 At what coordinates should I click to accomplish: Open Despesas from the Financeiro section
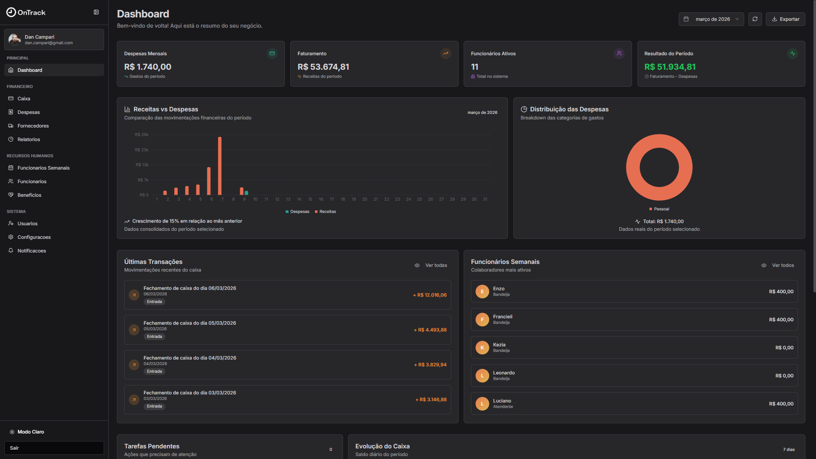[x=29, y=112]
